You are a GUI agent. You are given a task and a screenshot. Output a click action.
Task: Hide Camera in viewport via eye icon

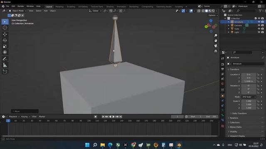coord(259,25)
